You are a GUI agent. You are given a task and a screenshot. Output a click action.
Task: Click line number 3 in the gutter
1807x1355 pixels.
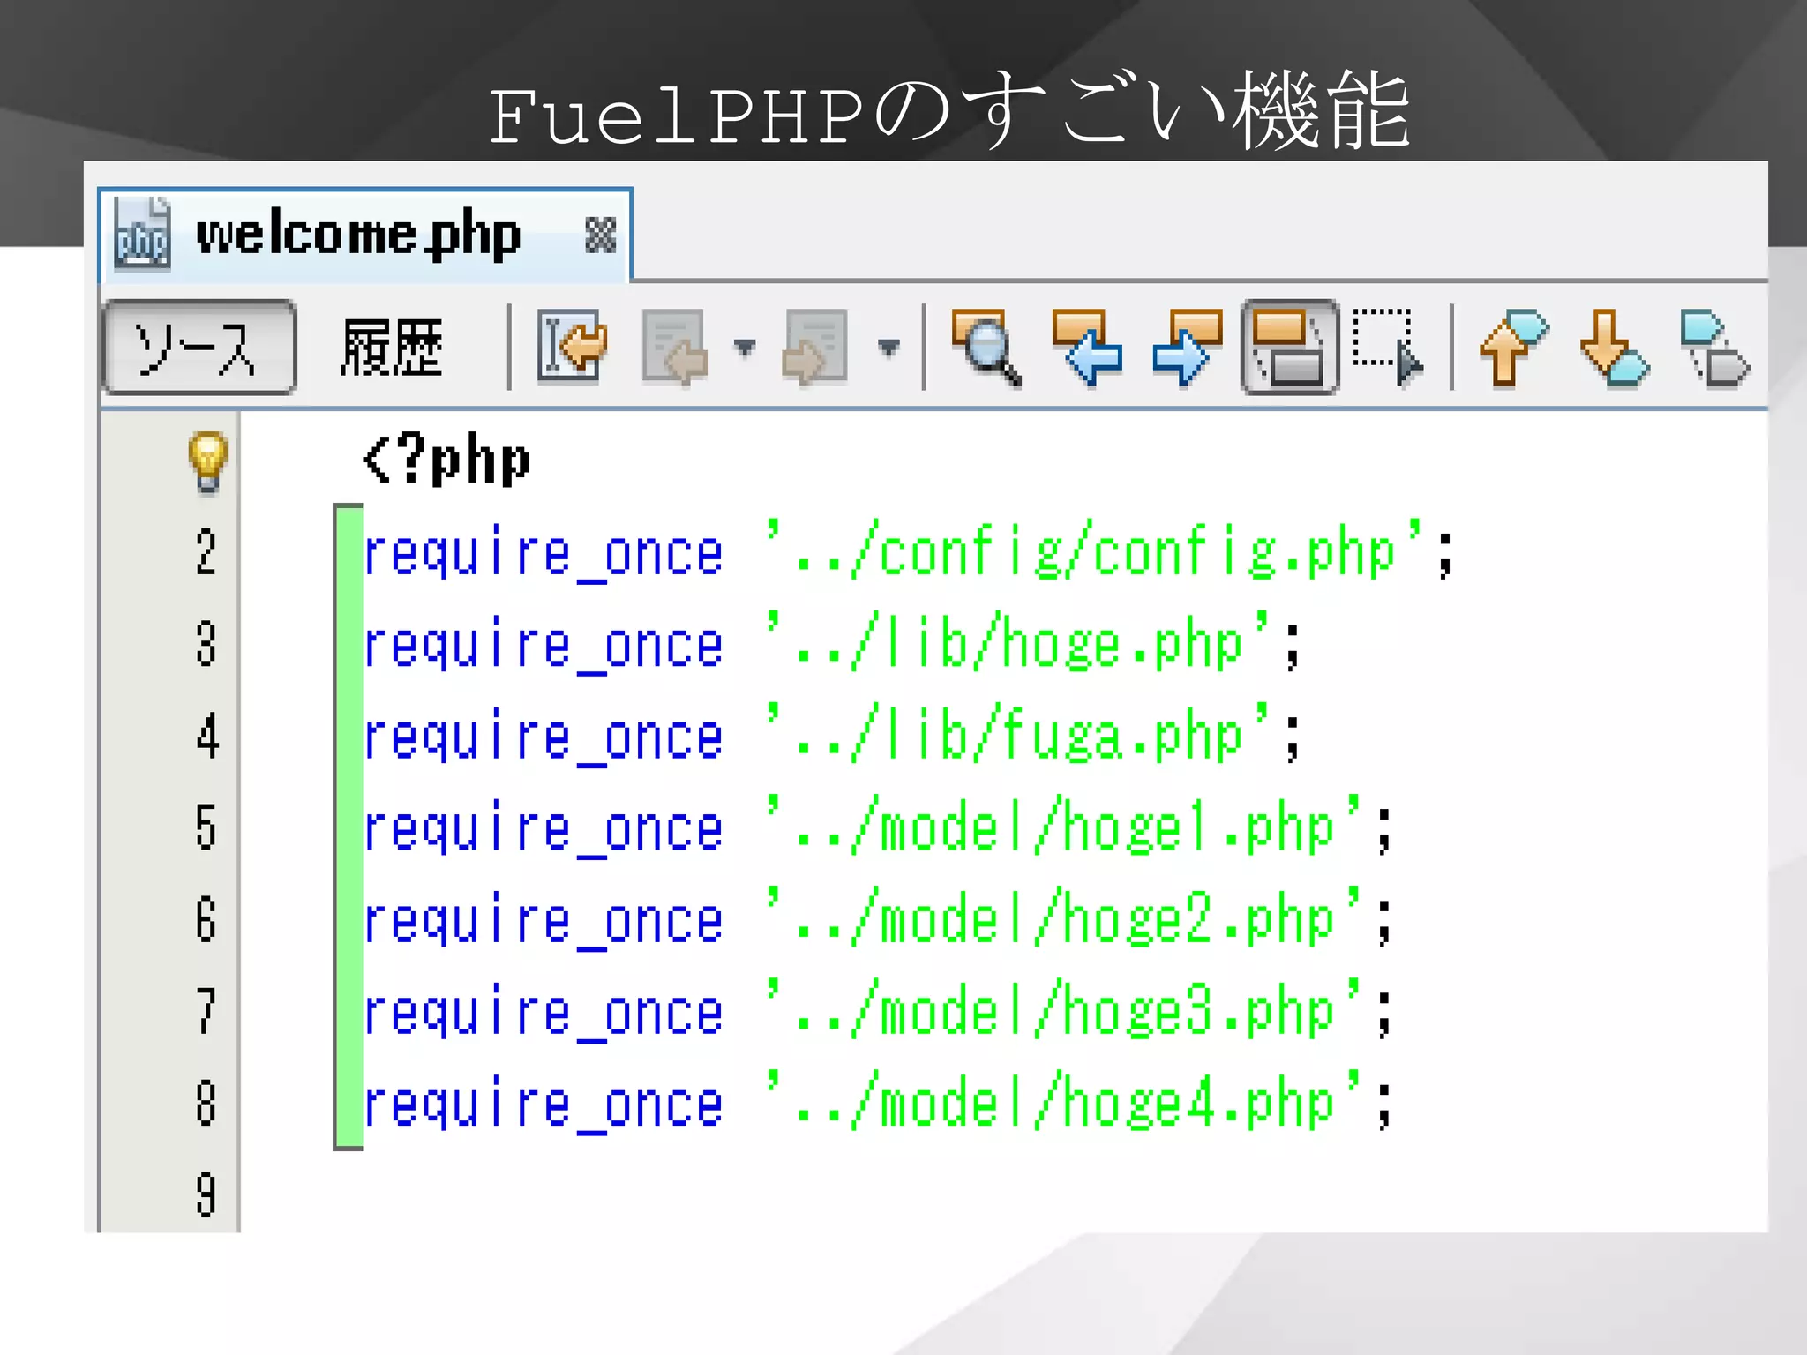coord(206,644)
